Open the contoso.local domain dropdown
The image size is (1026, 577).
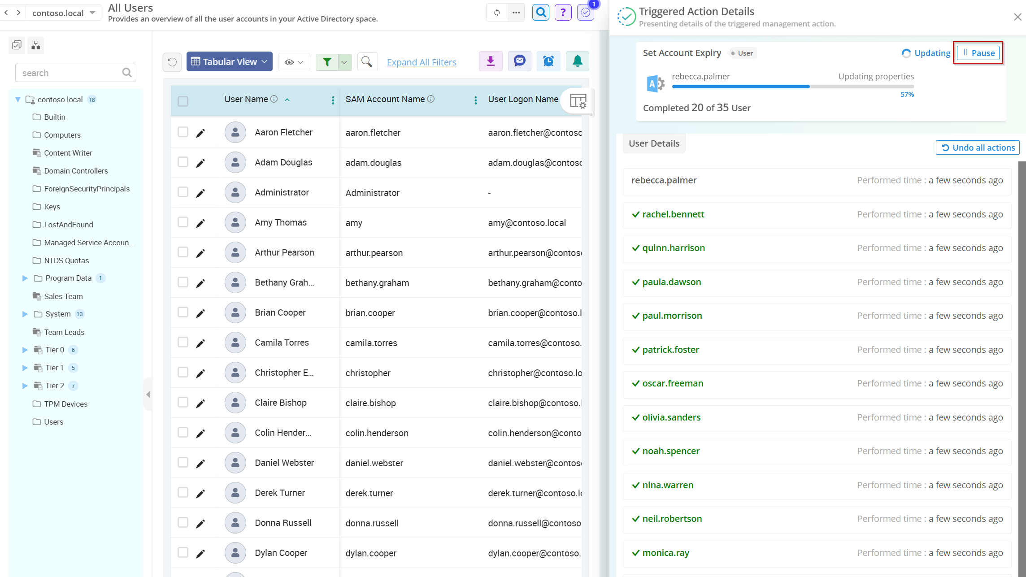pyautogui.click(x=63, y=13)
